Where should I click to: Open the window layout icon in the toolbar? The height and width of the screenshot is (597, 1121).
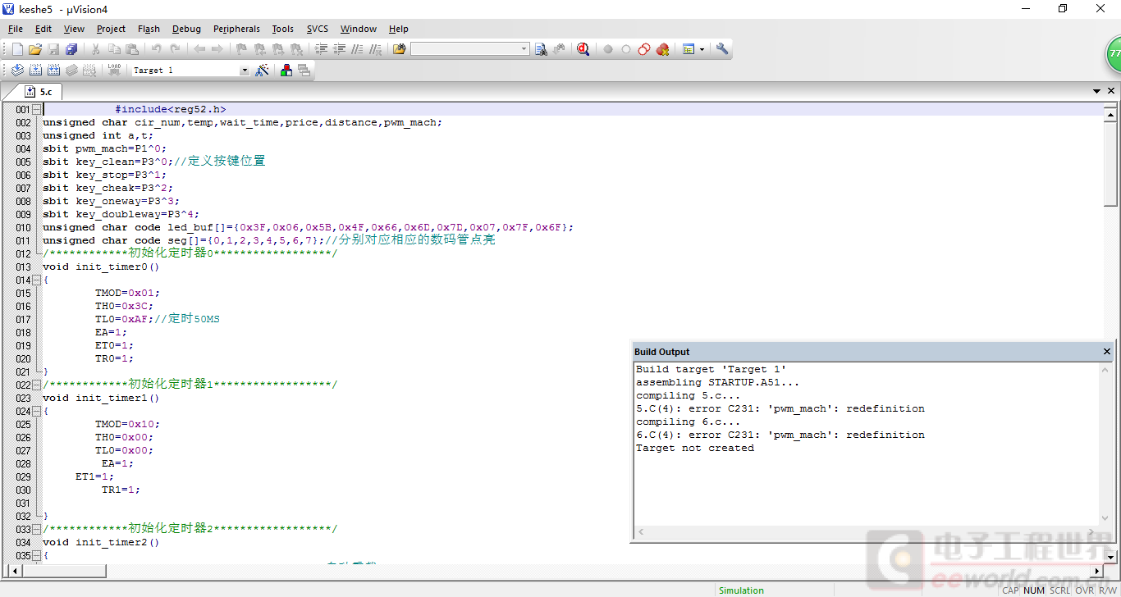tap(689, 49)
